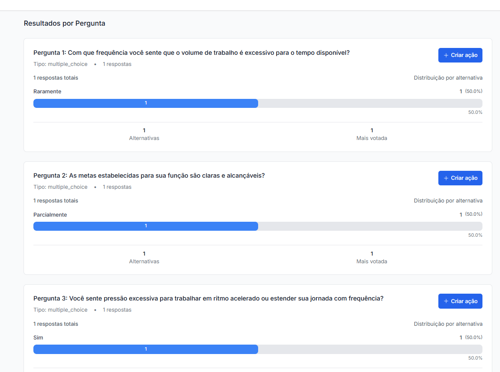This screenshot has height=372, width=500.
Task: Open Criar ação for Pergunta 2
Action: click(x=460, y=178)
